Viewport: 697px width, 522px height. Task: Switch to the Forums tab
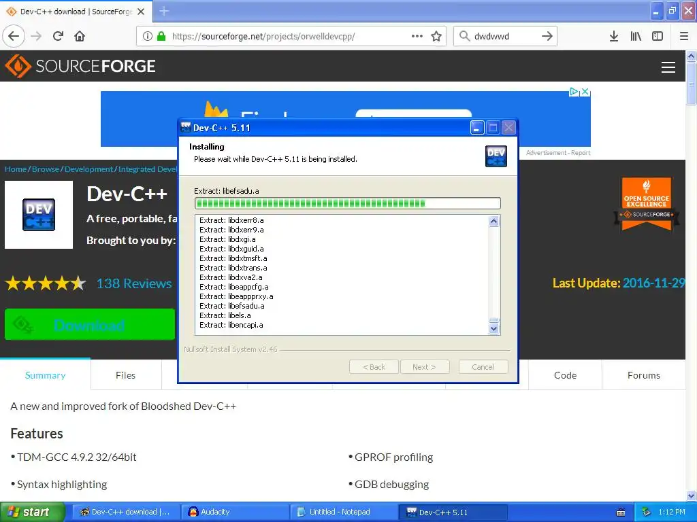(644, 375)
